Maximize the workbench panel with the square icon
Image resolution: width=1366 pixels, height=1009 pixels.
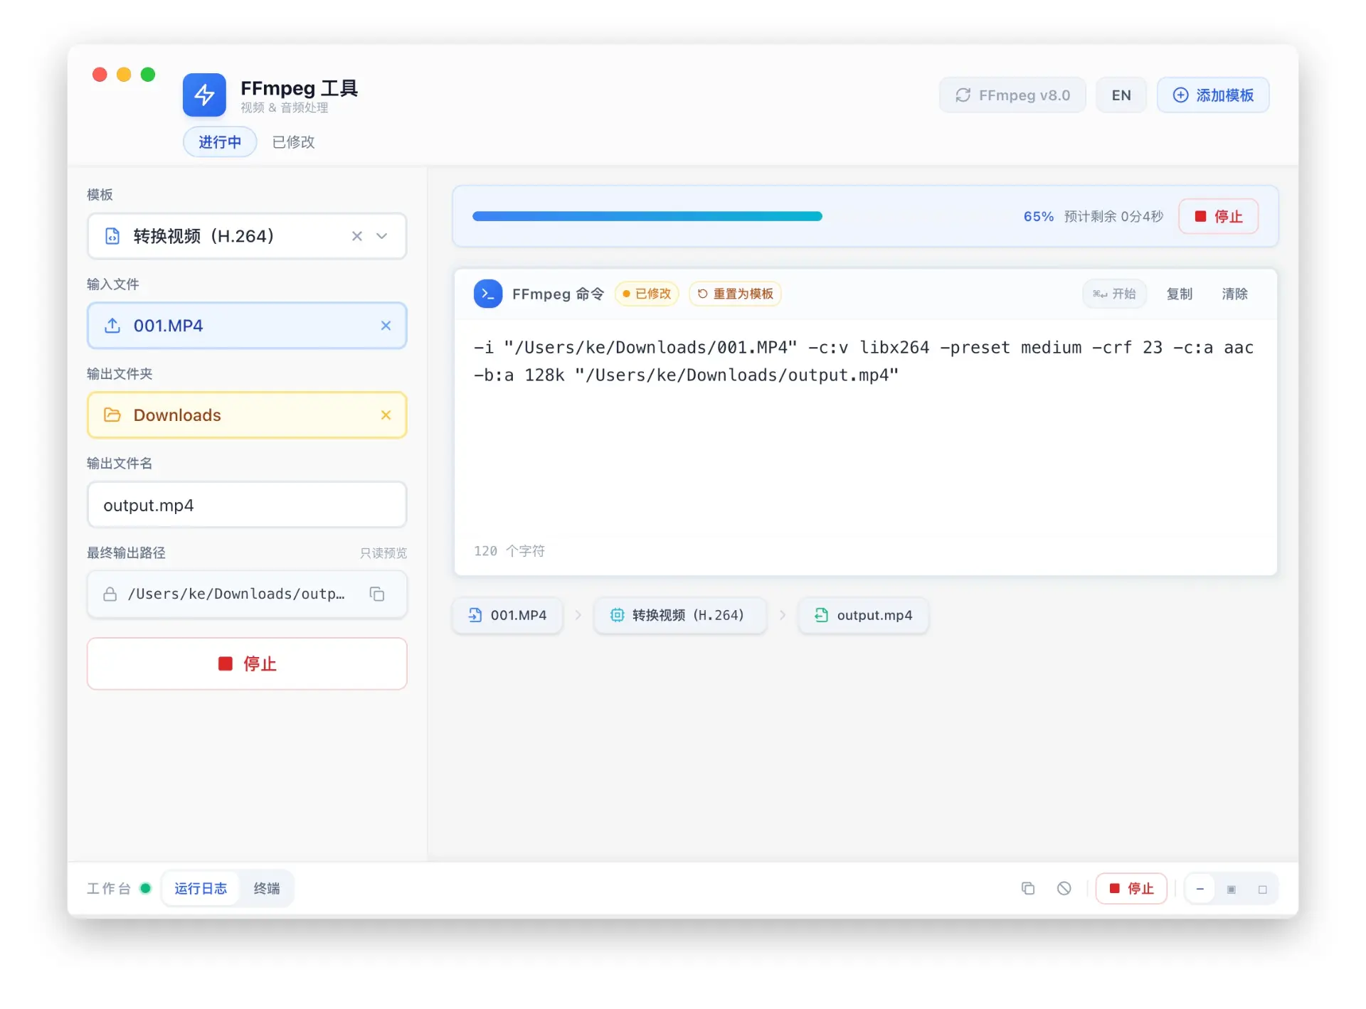pyautogui.click(x=1263, y=889)
